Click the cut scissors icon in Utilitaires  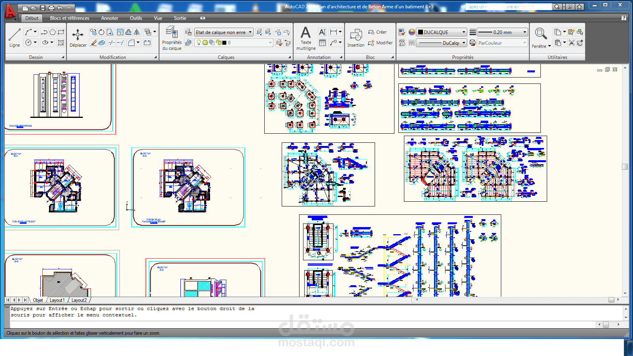[571, 43]
